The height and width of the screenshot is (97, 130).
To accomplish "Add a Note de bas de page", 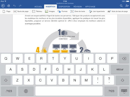I will 118,11.
